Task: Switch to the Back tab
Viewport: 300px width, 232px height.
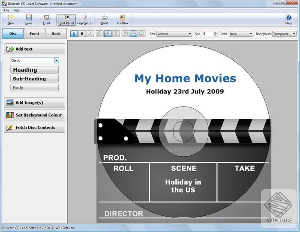Action: 56,34
